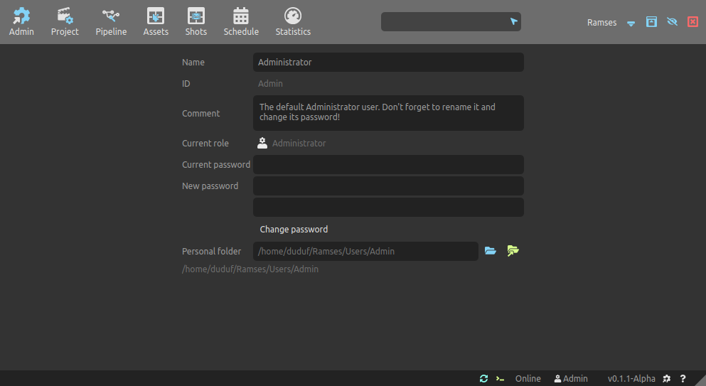This screenshot has height=386, width=706.
Task: Click the Change password button
Action: pos(294,230)
